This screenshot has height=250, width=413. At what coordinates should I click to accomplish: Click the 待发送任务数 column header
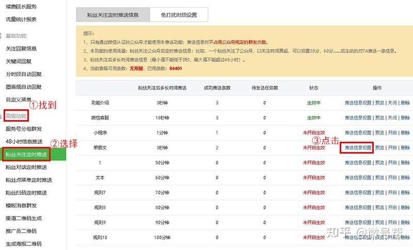pos(265,88)
